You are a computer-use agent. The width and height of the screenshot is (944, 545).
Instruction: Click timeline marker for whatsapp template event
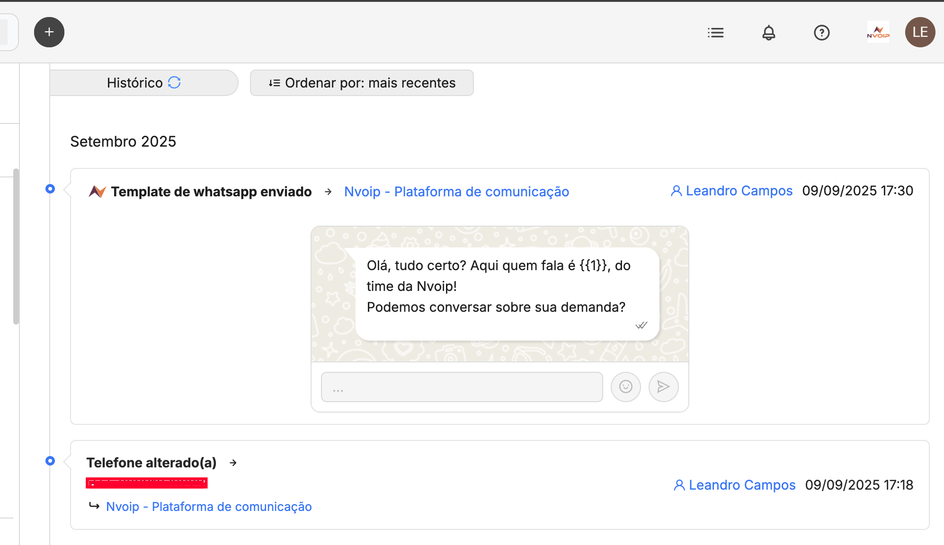click(x=50, y=189)
